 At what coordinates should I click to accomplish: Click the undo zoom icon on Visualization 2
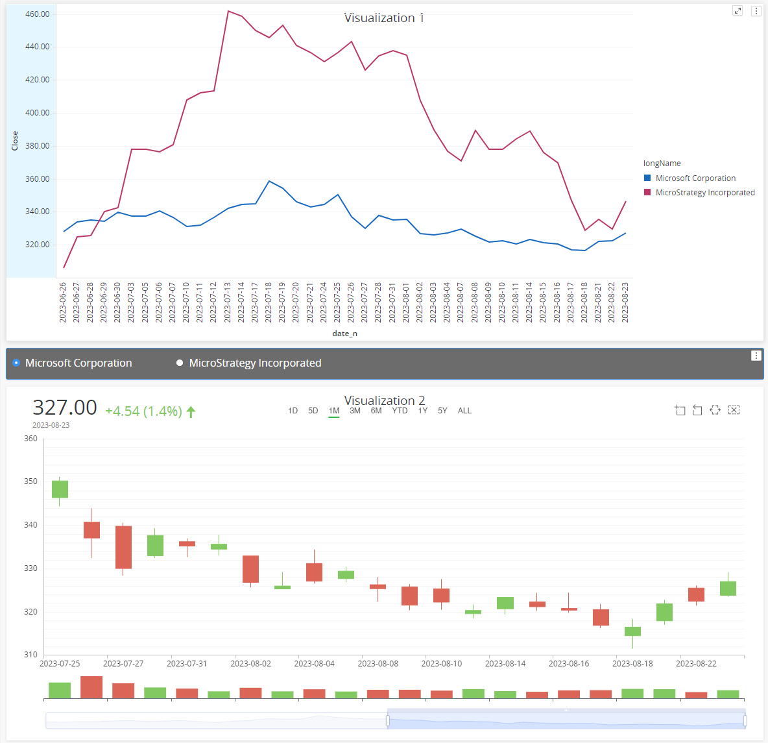click(x=697, y=409)
